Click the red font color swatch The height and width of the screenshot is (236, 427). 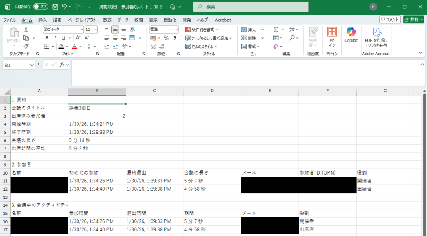click(75, 46)
